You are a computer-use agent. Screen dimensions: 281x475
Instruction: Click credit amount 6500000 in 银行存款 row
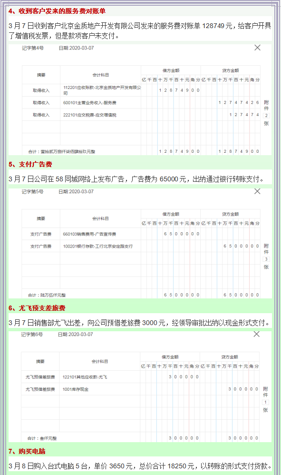241,246
